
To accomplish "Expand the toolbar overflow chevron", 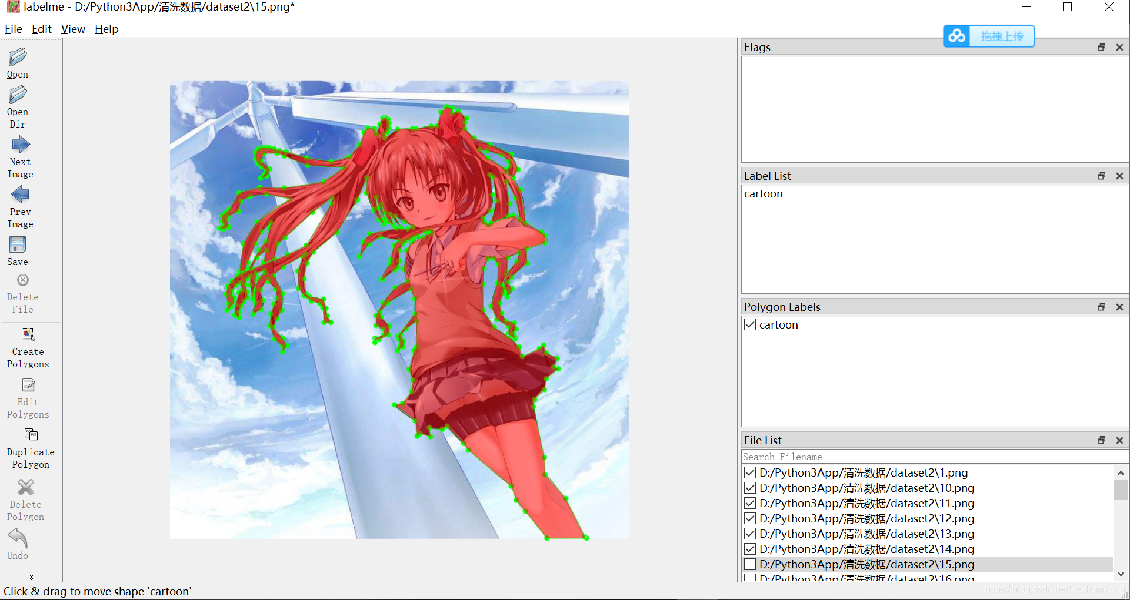I will pos(31,577).
